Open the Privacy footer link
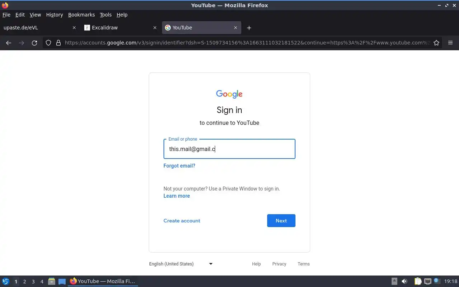459x287 pixels. click(279, 264)
